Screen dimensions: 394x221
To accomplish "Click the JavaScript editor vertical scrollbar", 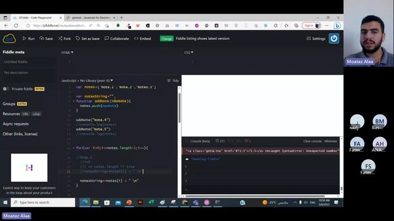I will coord(179,108).
